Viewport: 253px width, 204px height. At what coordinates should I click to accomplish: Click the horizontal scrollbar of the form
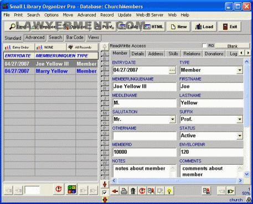coord(177,181)
